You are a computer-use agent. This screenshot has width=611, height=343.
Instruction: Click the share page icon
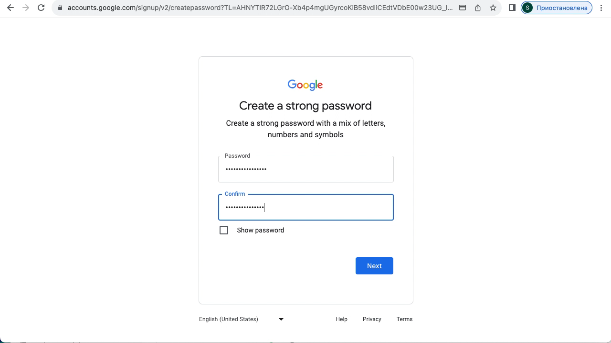click(x=478, y=8)
